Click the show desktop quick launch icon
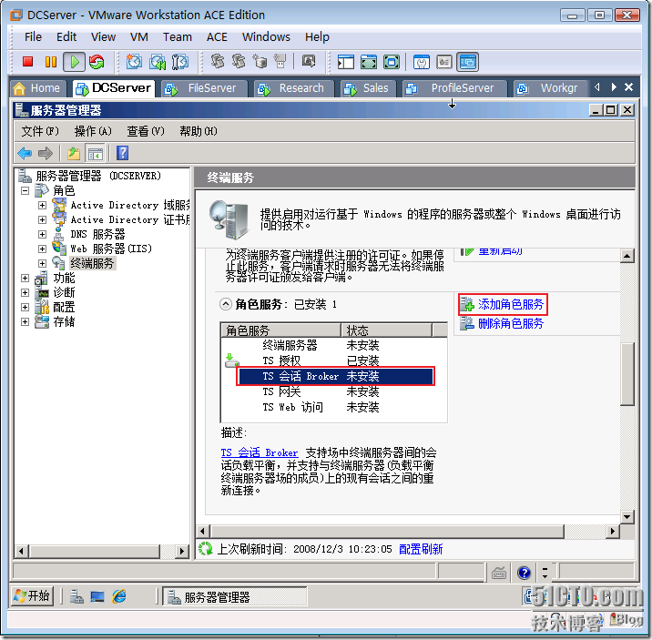 97,597
